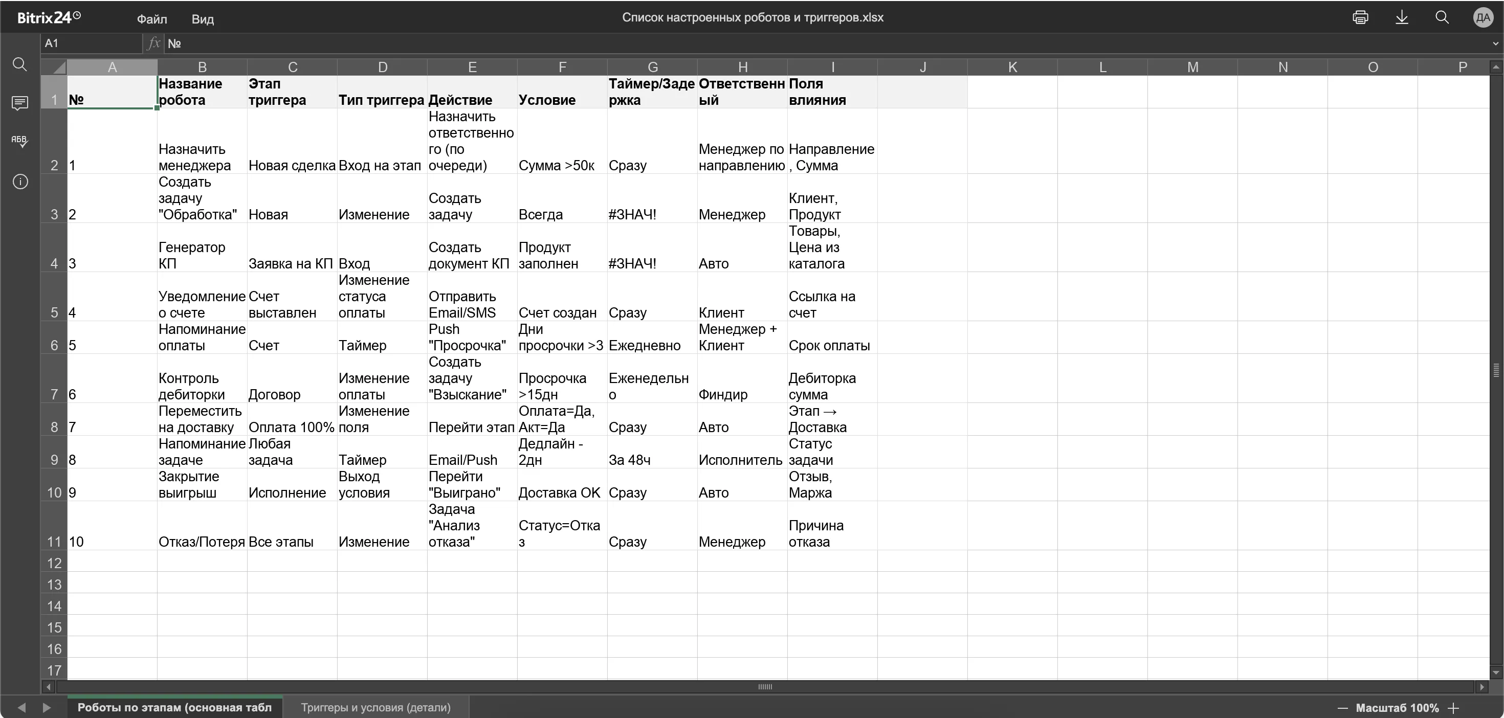The width and height of the screenshot is (1504, 718).
Task: Select column E header
Action: click(472, 67)
